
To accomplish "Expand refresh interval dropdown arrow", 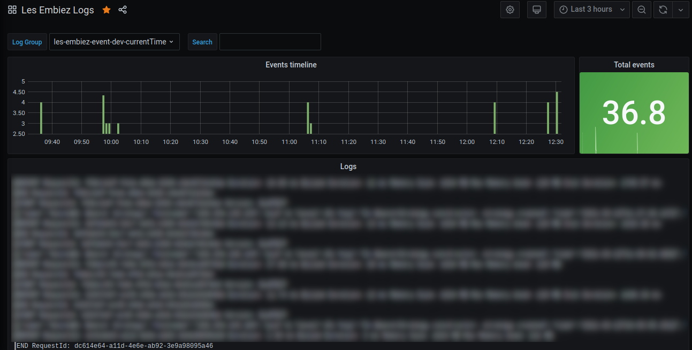I will click(680, 10).
